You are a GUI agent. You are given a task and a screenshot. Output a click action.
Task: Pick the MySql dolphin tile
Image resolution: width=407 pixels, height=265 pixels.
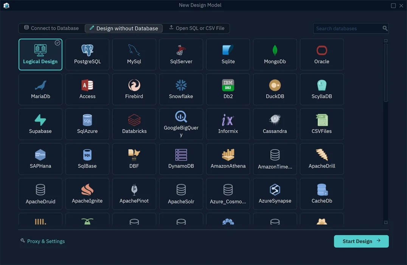[134, 55]
